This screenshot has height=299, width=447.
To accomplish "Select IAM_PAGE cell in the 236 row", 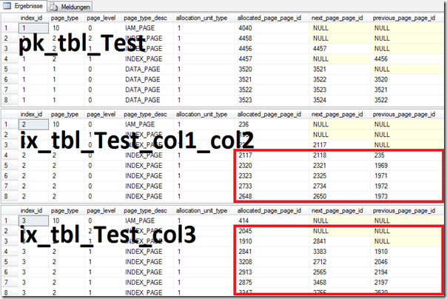I will pyautogui.click(x=147, y=124).
